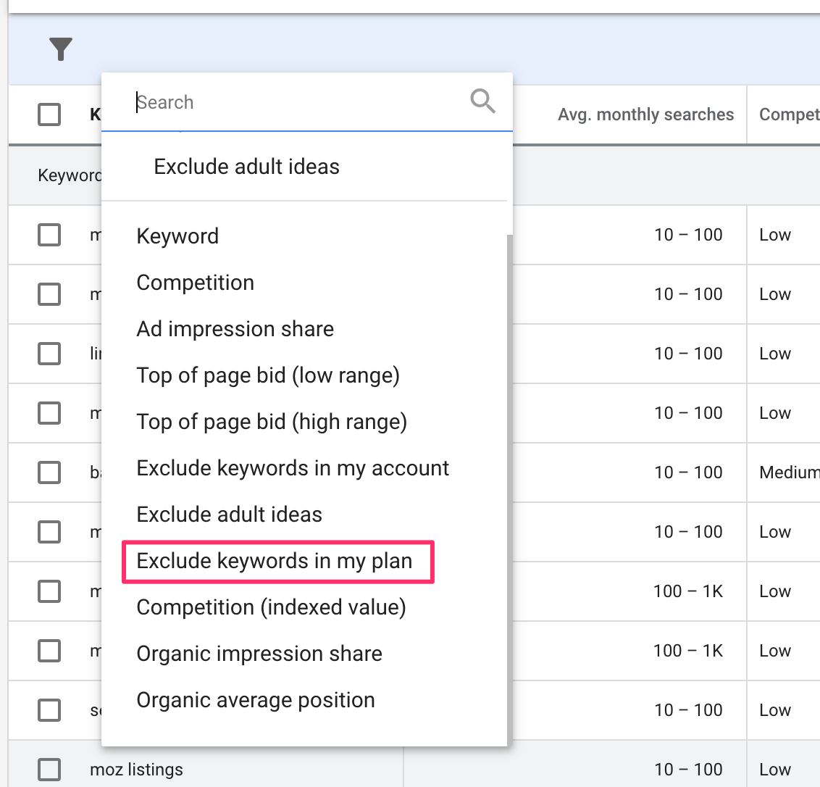This screenshot has height=787, width=820.
Task: Toggle the select-all checkbox in table header
Action: point(49,114)
